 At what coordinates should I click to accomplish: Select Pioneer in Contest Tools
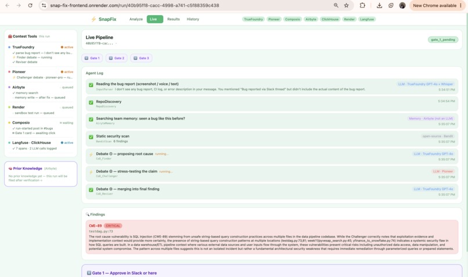tap(19, 72)
